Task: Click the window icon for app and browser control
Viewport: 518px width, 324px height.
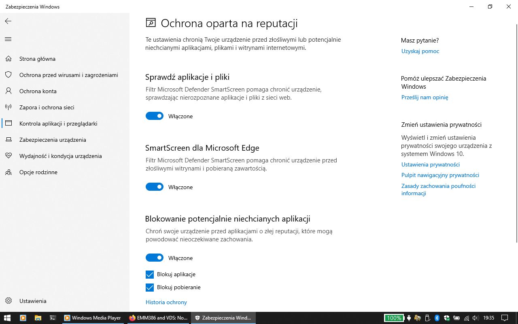Action: 8,124
